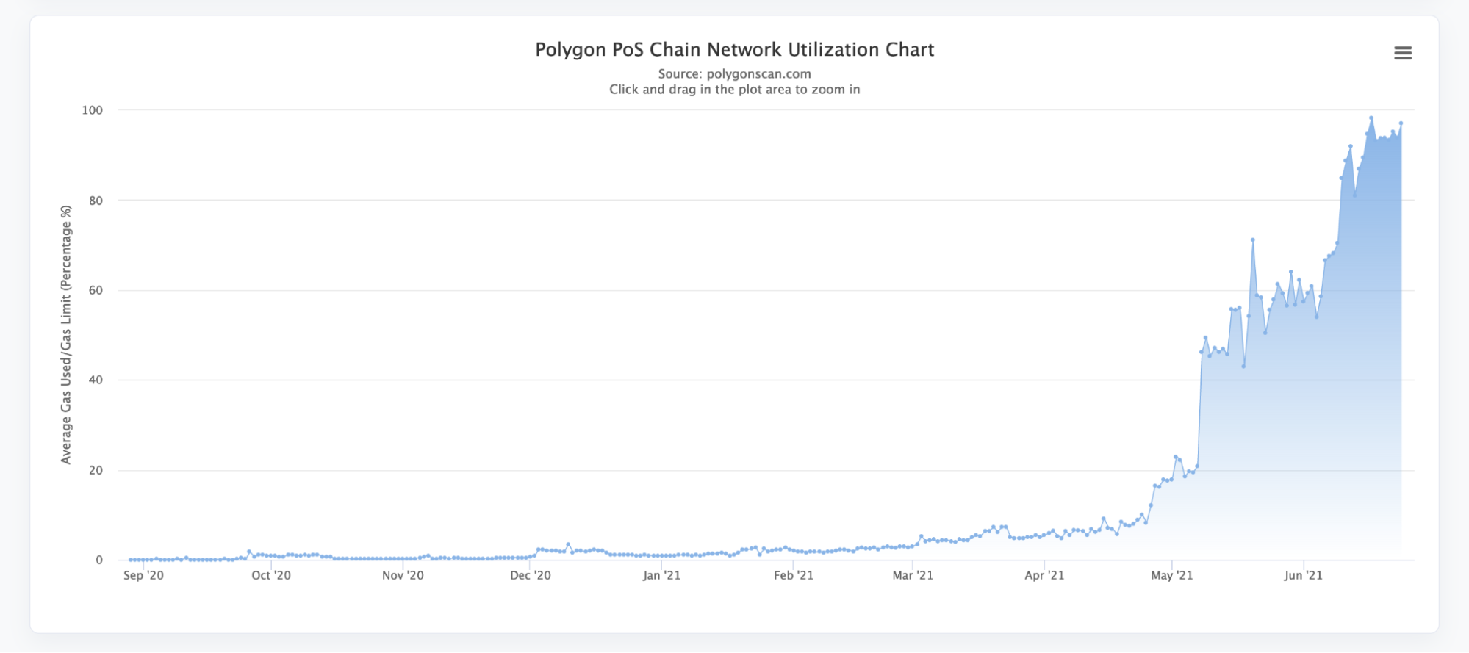Select the Feb '21 x-axis label
The image size is (1469, 653).
coord(794,575)
